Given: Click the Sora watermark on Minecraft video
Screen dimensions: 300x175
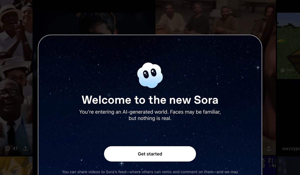Looking at the screenshot, I should click(287, 70).
